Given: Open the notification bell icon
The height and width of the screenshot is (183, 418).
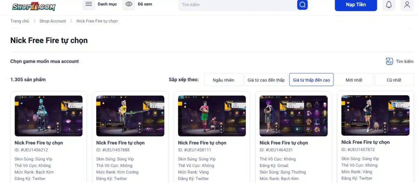Looking at the screenshot, I should (x=389, y=5).
